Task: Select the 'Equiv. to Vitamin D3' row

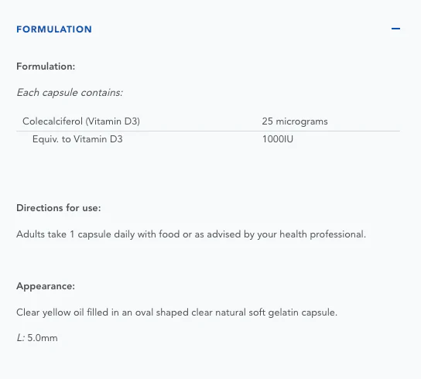Action: coord(208,139)
